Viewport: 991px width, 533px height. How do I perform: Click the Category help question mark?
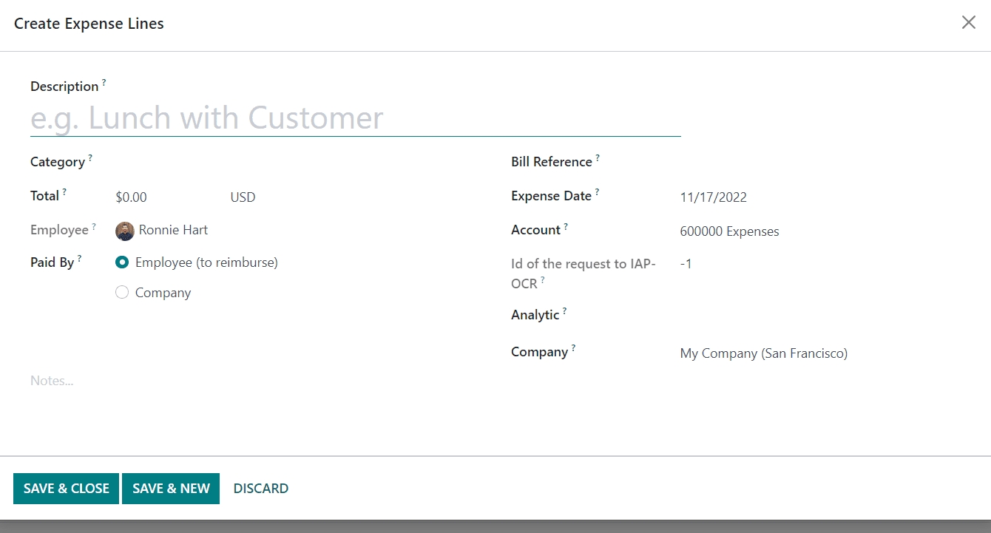(90, 157)
